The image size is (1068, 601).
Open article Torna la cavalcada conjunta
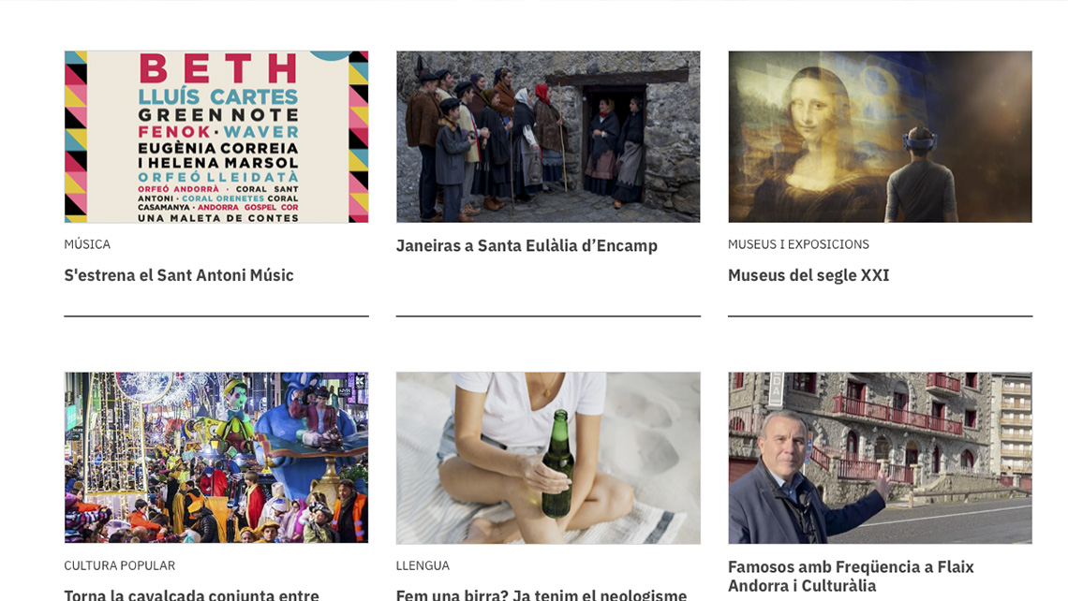(191, 594)
